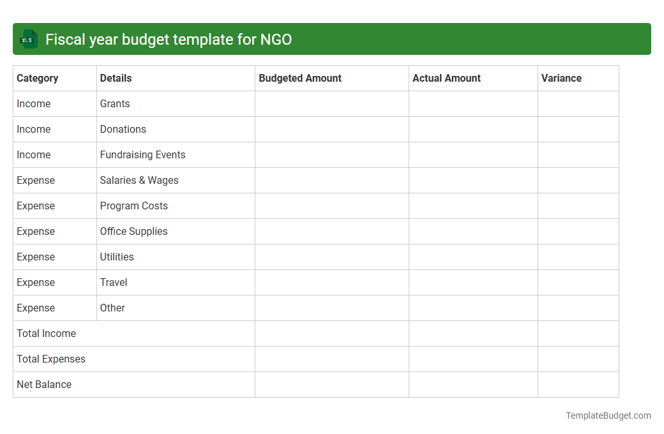Open the TemplateBudget.com link
The height and width of the screenshot is (434, 664).
click(608, 415)
